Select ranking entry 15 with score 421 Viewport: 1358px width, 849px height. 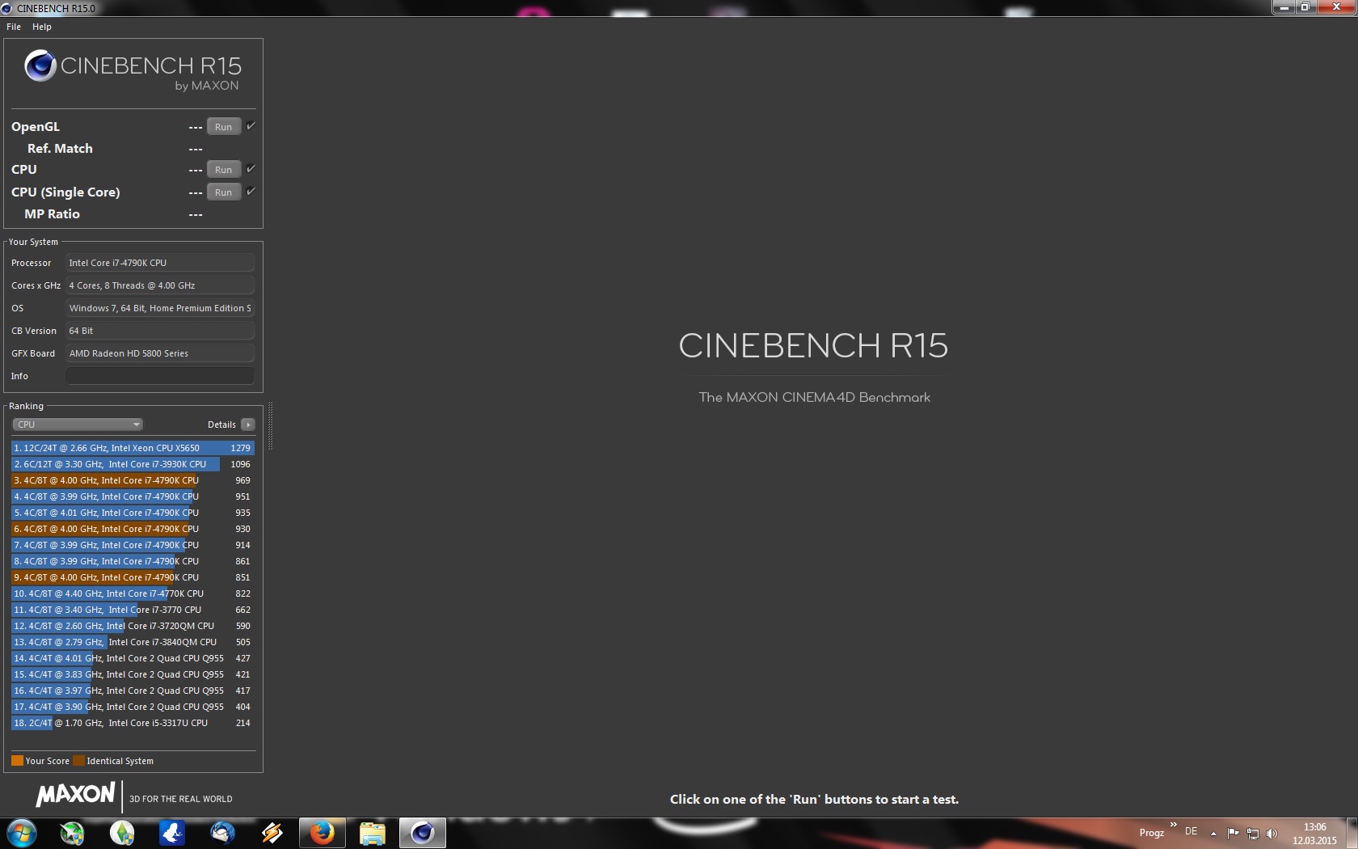133,674
